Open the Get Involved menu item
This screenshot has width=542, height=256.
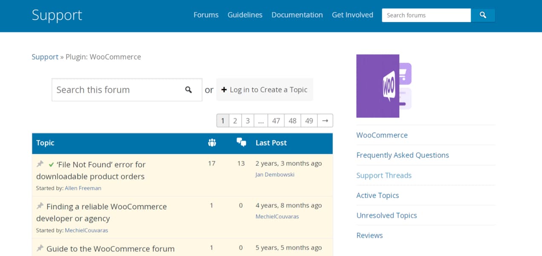(352, 15)
